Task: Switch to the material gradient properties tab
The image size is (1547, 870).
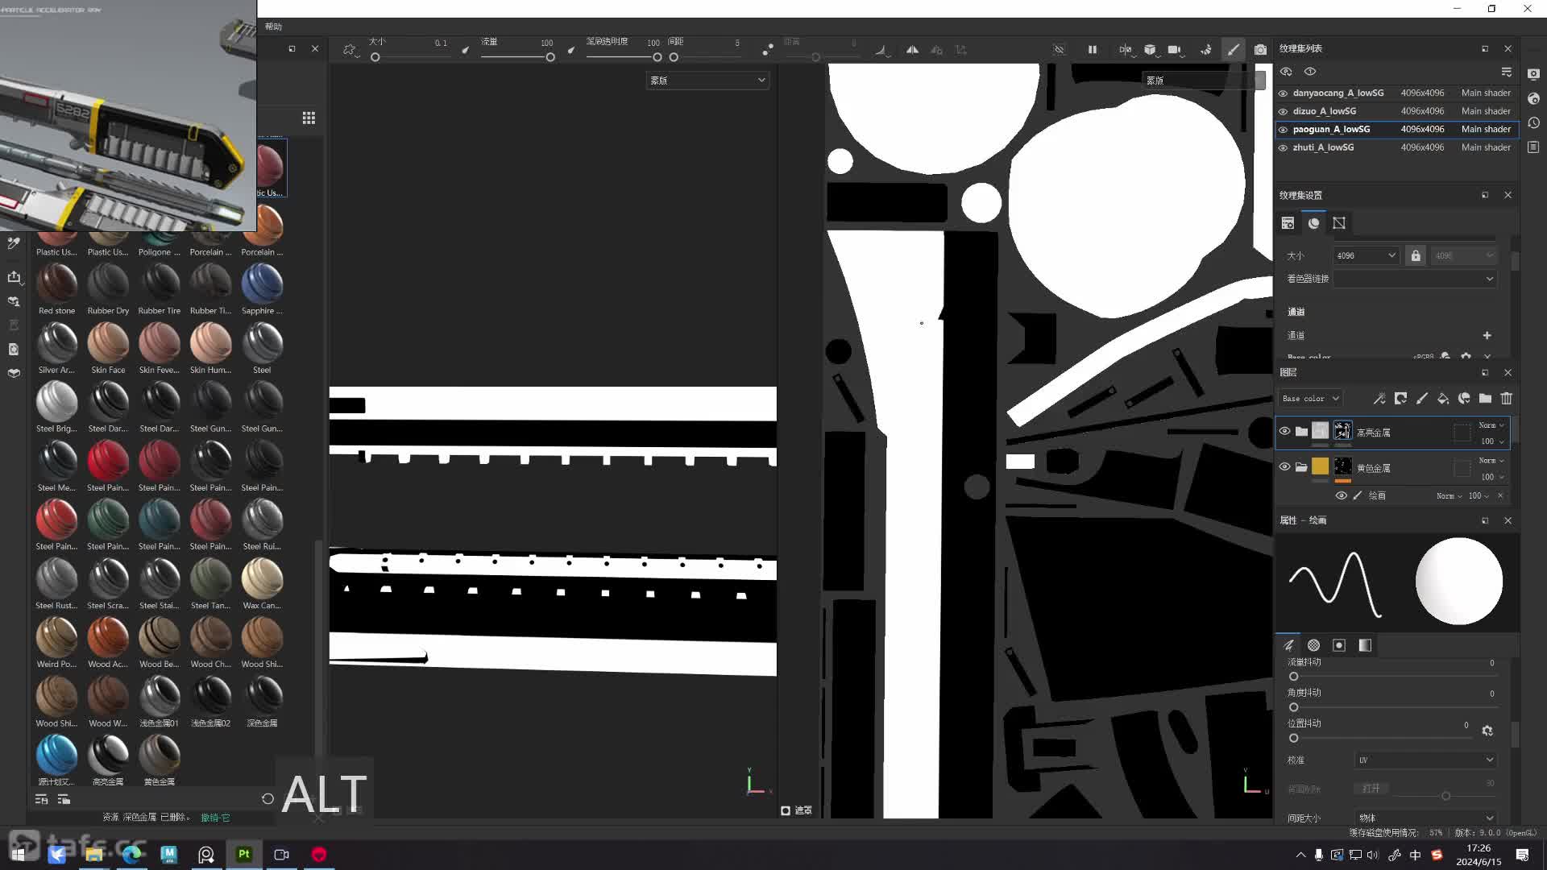Action: click(1365, 645)
